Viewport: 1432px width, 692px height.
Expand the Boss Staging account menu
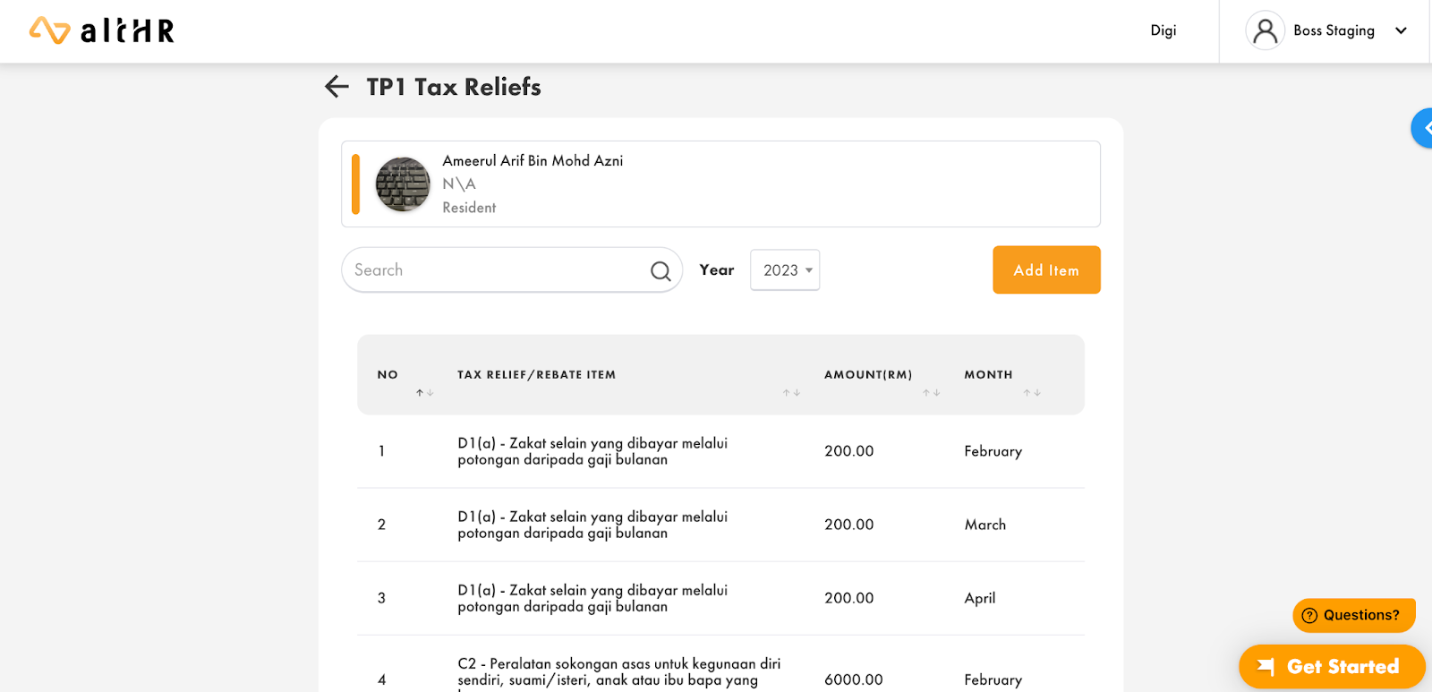(x=1401, y=30)
